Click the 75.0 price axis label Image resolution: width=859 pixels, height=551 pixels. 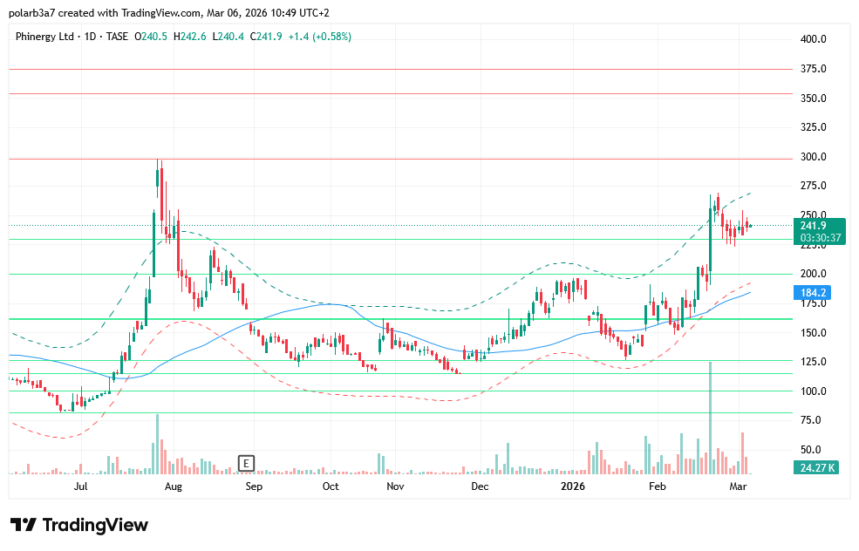click(811, 420)
